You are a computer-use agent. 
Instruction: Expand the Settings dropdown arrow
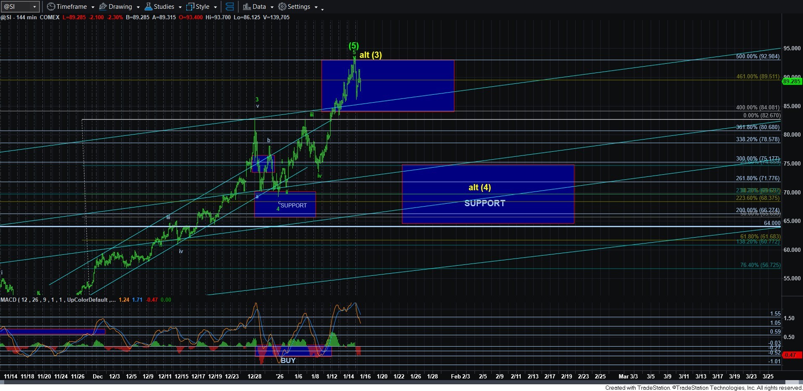click(x=316, y=7)
